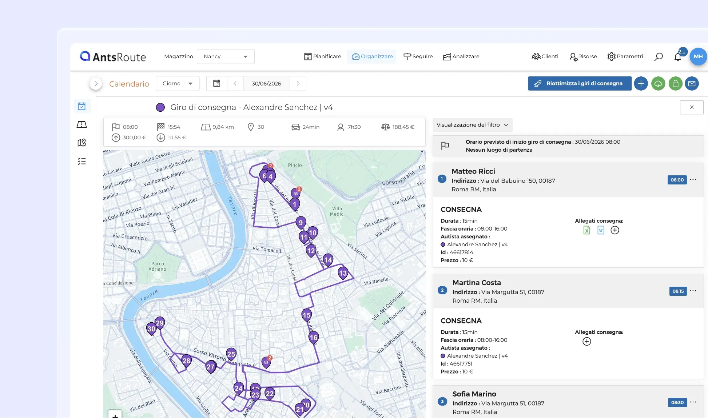
Task: Open the Seguire menu
Action: tap(418, 56)
